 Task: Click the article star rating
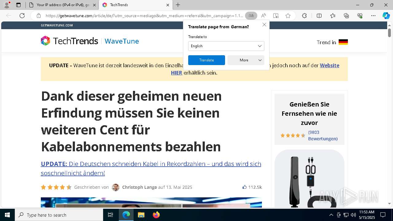(x=56, y=187)
